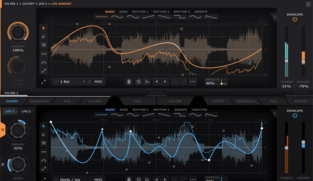Screen dimensions: 313x181
Task: Pick the square step shape preset in orange editor
Action: pyautogui.click(x=180, y=17)
